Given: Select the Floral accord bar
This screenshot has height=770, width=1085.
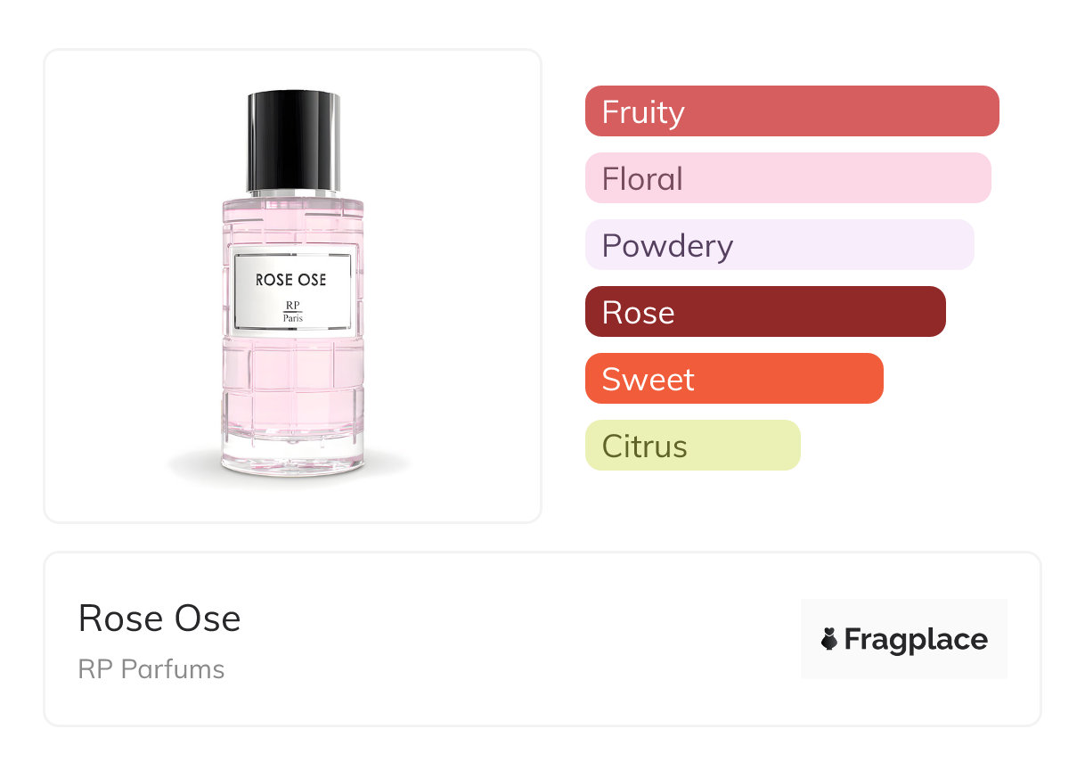Looking at the screenshot, I should (787, 178).
